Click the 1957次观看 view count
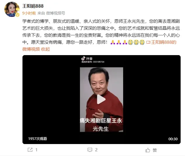 click(x=38, y=139)
